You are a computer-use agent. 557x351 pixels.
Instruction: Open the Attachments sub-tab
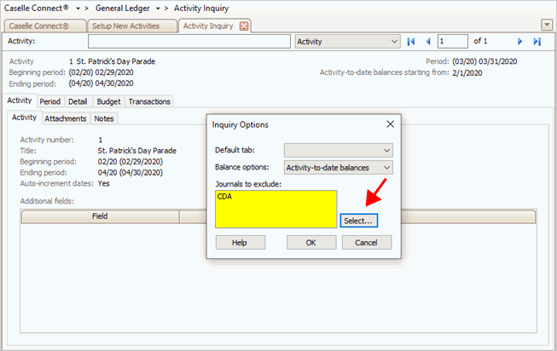65,118
